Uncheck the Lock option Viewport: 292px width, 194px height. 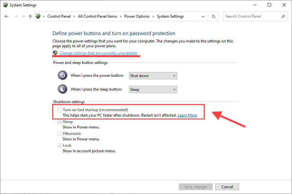pos(60,145)
